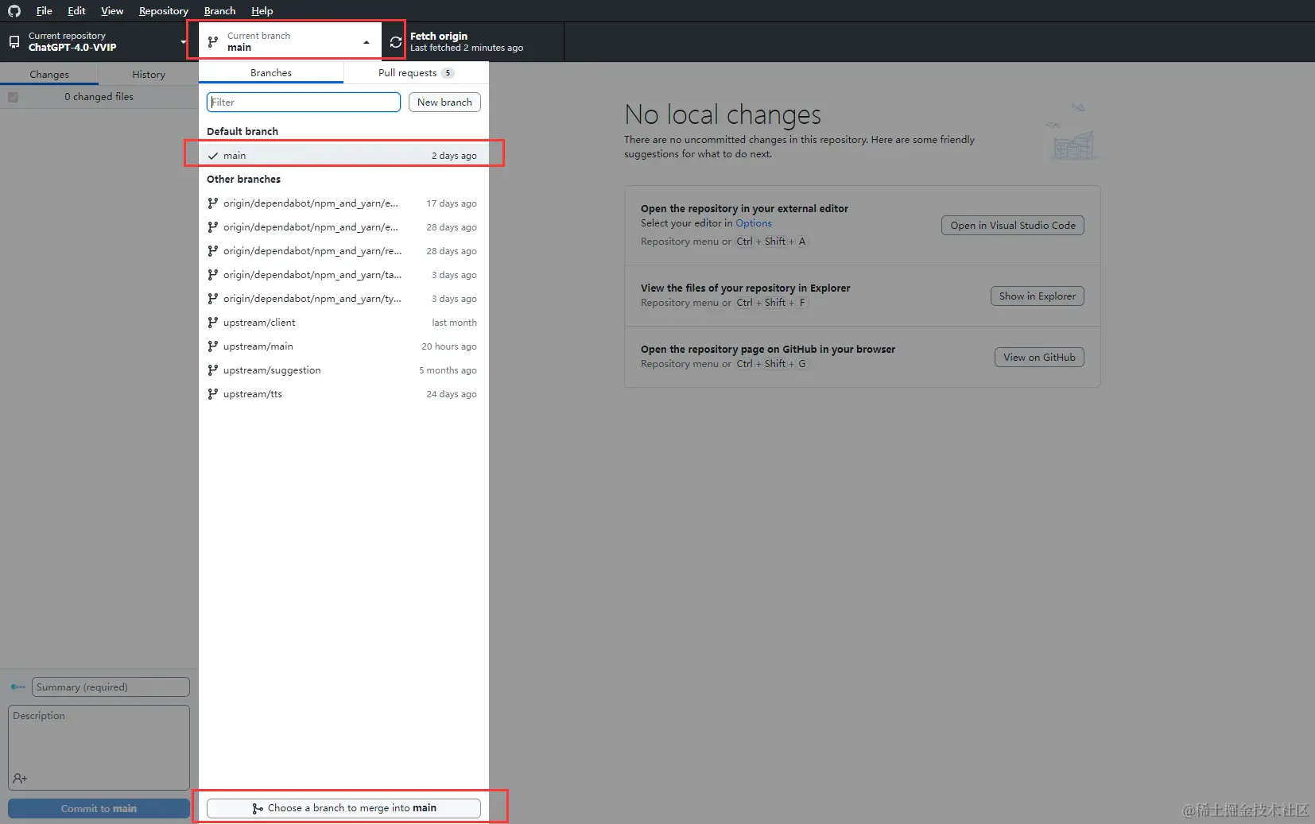
Task: Toggle the select all changed files checkbox
Action: point(13,97)
